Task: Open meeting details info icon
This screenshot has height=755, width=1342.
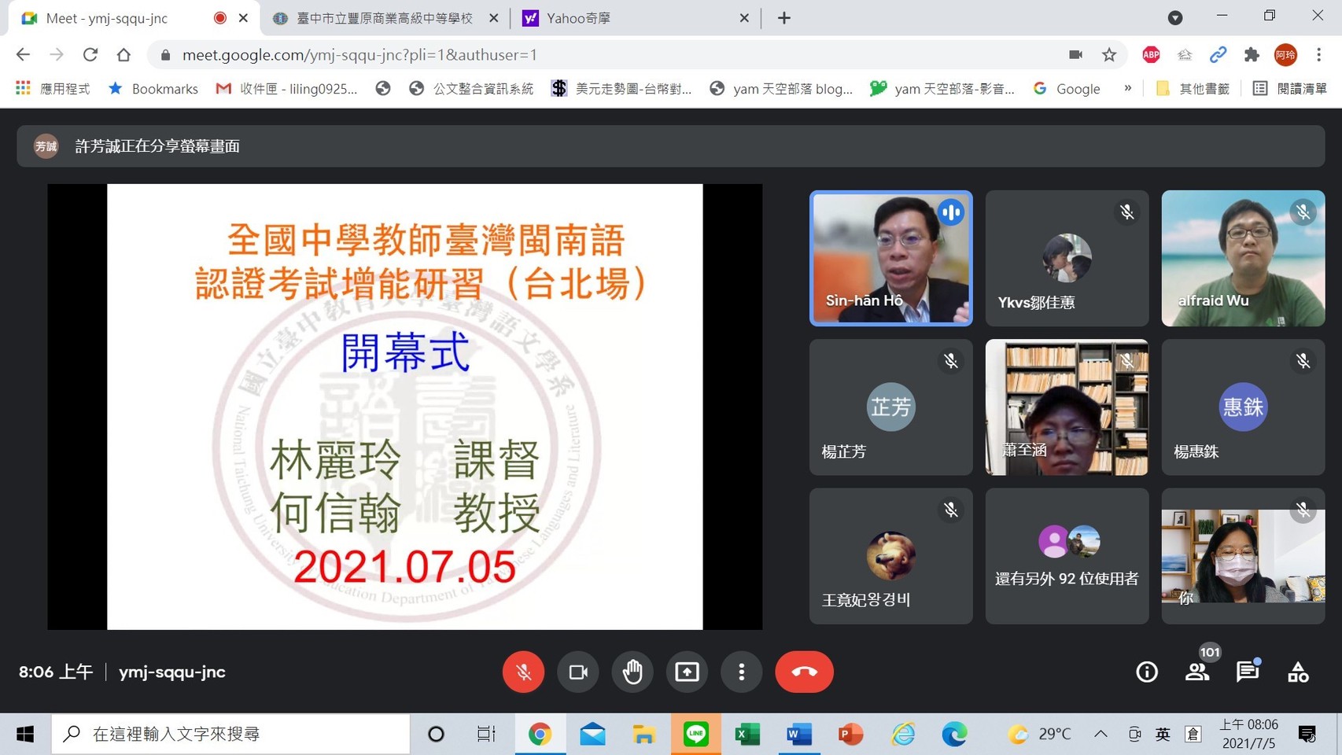Action: (1147, 672)
